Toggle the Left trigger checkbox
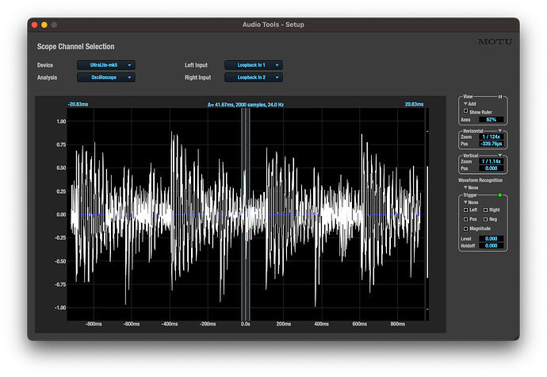Image resolution: width=547 pixels, height=377 pixels. click(x=465, y=210)
